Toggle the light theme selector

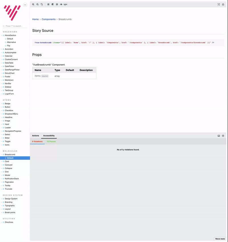coord(65,4)
